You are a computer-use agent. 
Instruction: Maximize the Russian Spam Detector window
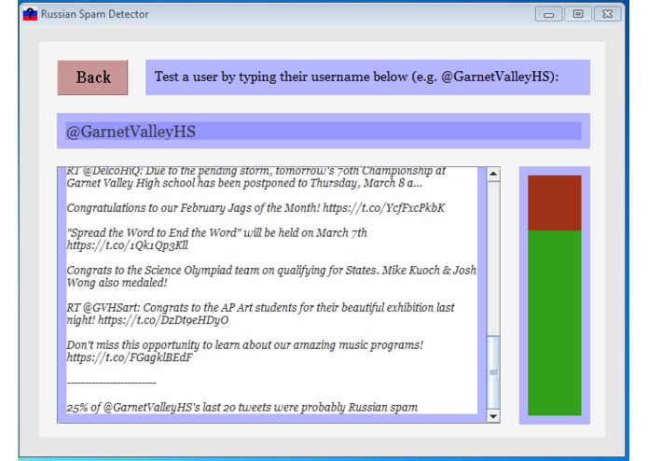coord(578,14)
